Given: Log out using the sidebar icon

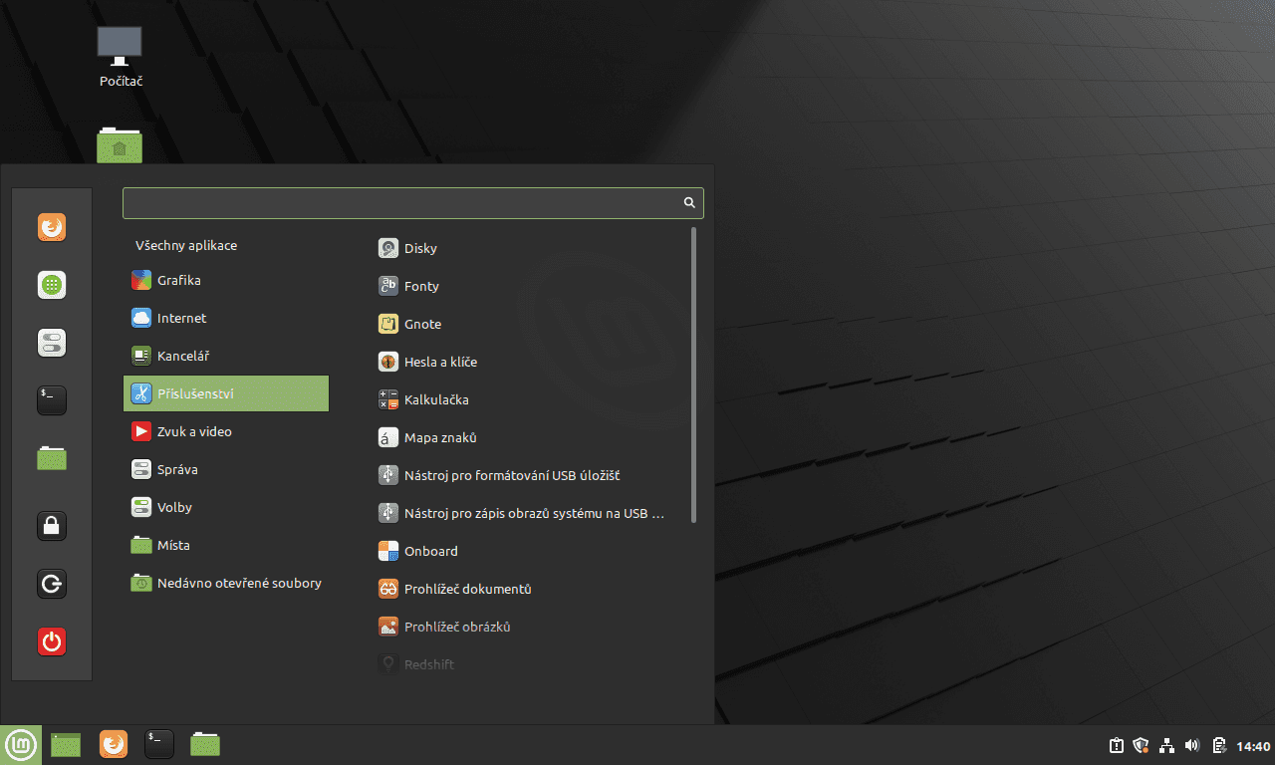Looking at the screenshot, I should [x=51, y=584].
